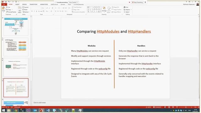Select slide 4 thumbnail with diagram

(x=16, y=26)
